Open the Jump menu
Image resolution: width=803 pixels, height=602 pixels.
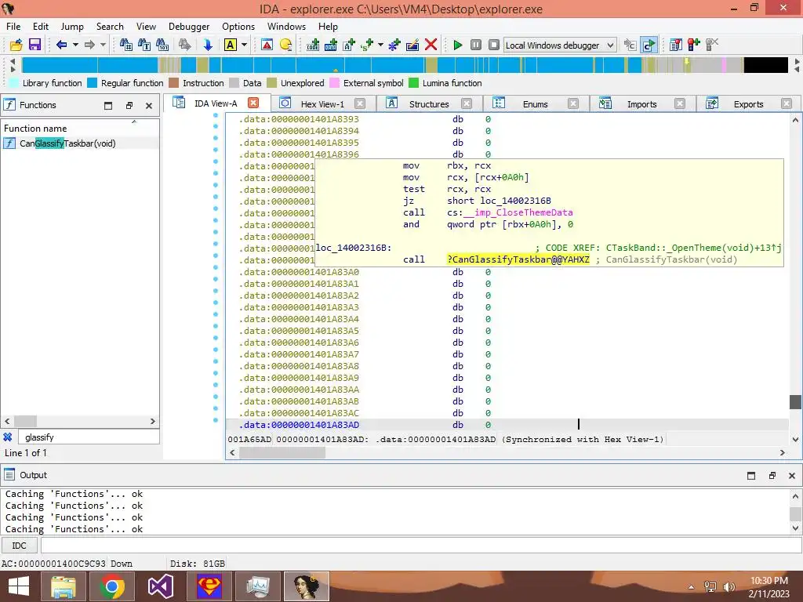click(72, 27)
